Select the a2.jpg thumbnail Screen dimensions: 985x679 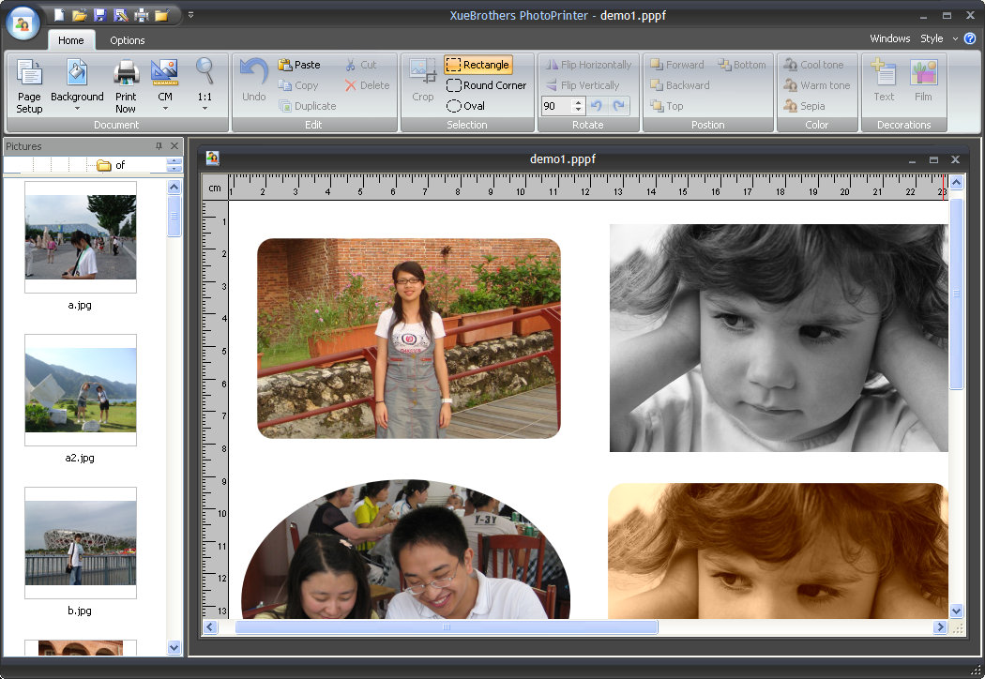(x=81, y=390)
